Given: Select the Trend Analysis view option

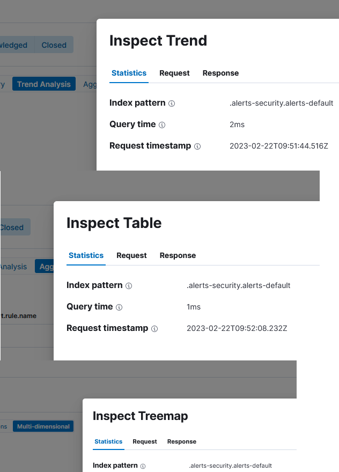Looking at the screenshot, I should tap(43, 84).
